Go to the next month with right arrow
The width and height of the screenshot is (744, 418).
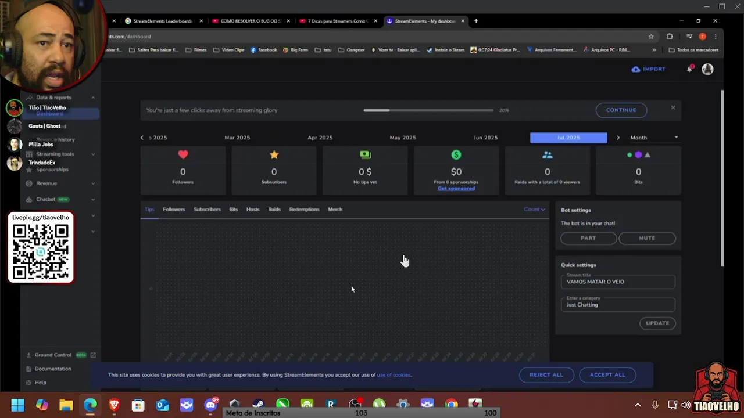pos(618,138)
